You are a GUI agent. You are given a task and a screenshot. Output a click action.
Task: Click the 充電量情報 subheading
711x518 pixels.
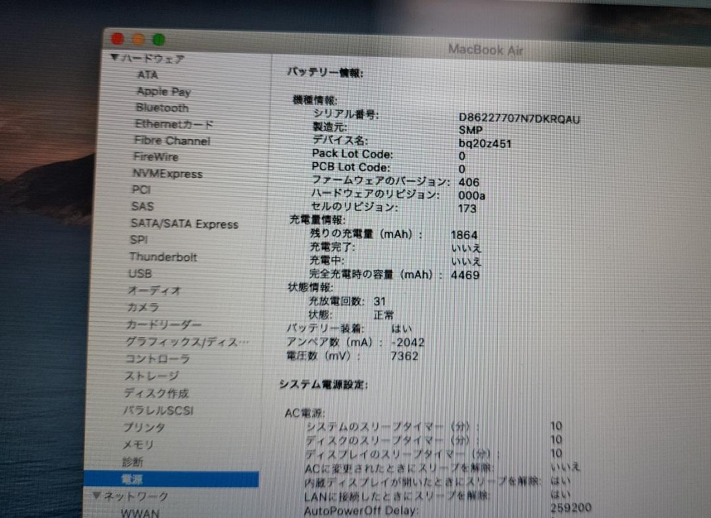pos(317,220)
